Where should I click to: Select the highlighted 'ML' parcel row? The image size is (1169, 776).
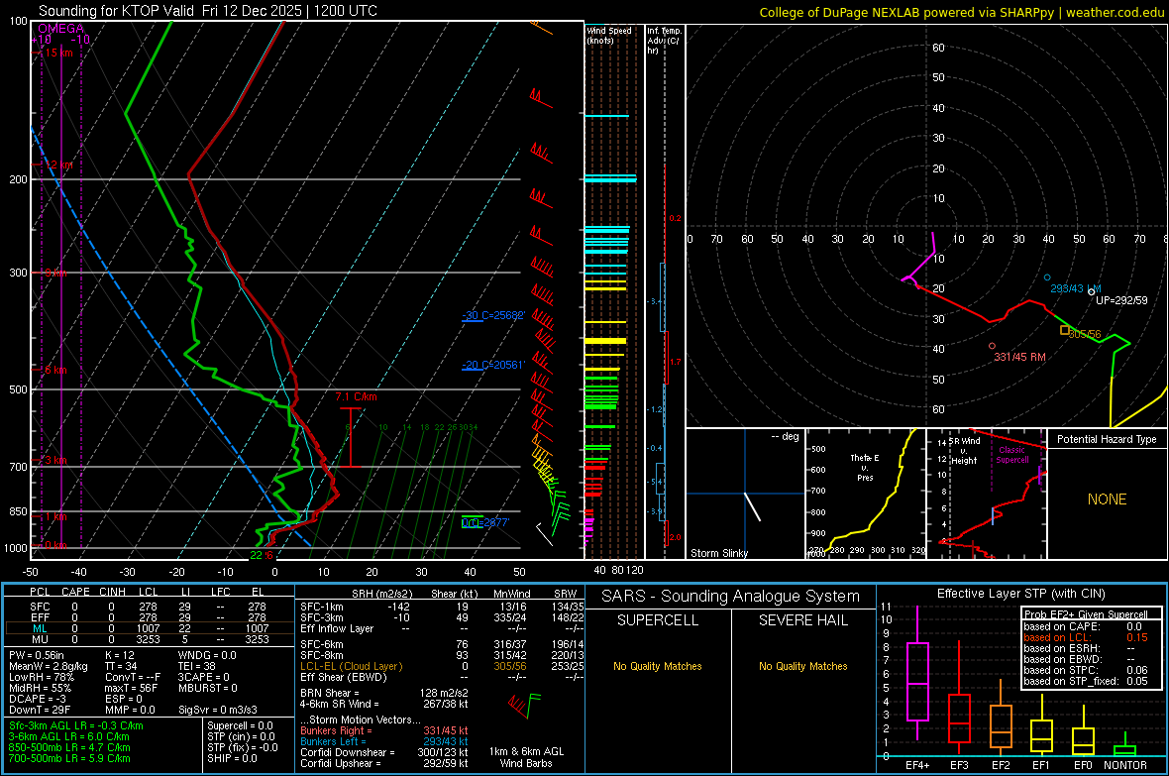(x=148, y=628)
